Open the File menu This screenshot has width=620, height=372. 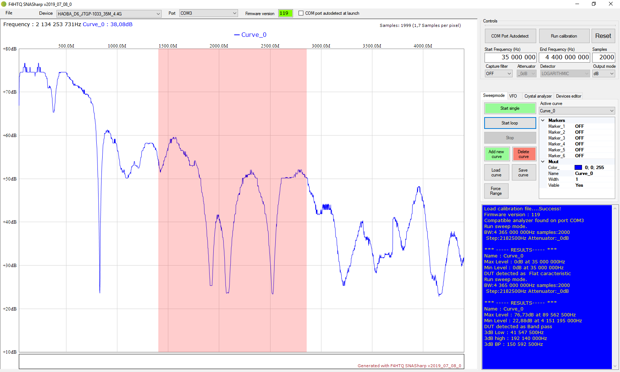pyautogui.click(x=9, y=13)
